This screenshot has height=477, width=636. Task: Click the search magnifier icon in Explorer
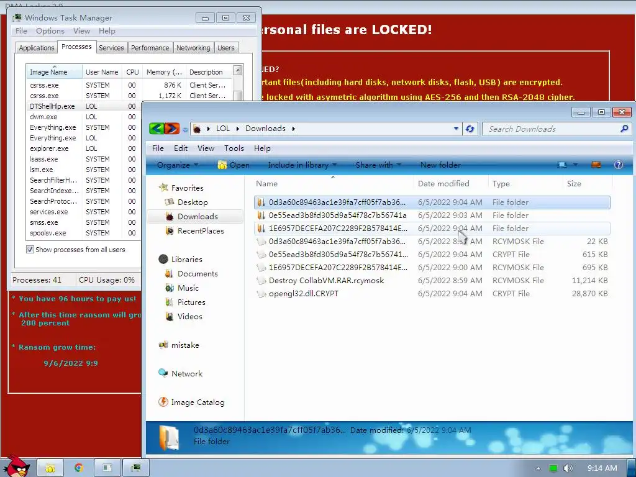tap(624, 129)
